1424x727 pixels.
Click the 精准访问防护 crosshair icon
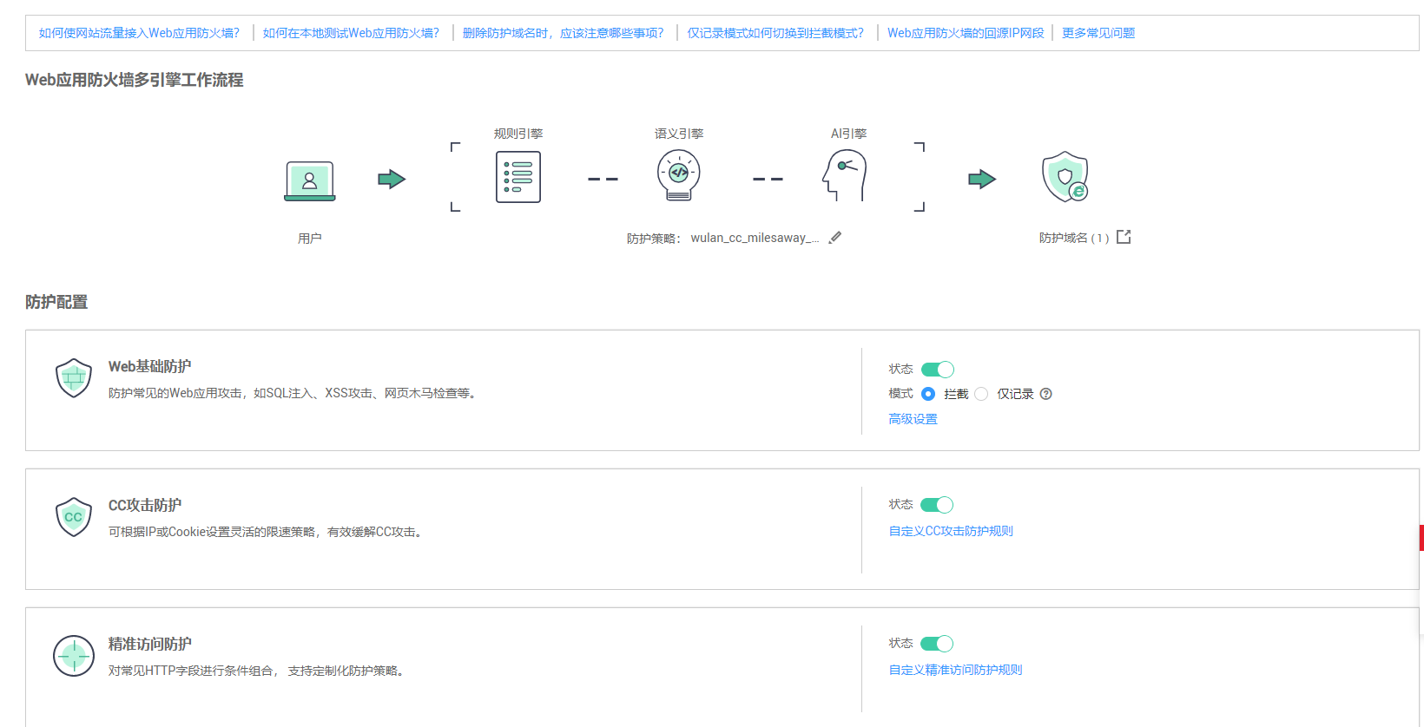(x=74, y=656)
